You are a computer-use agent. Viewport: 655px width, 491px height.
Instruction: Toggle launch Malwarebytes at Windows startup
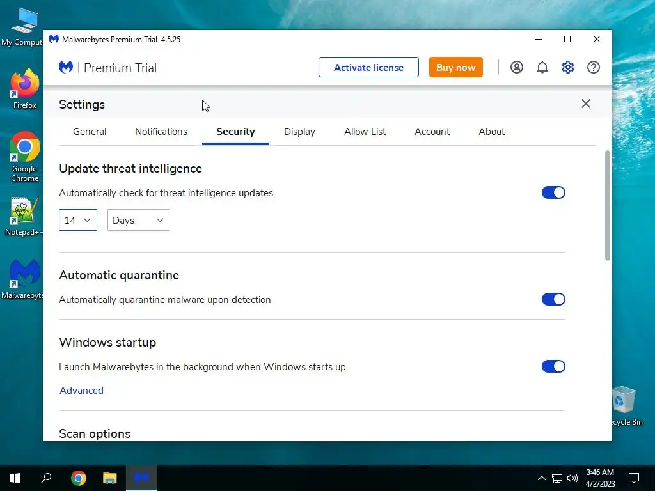[553, 366]
